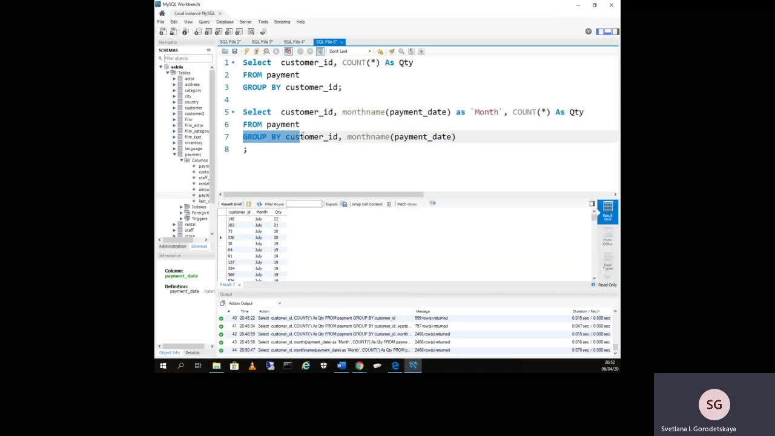Toggle invisible characters display icon
The width and height of the screenshot is (775, 436).
pyautogui.click(x=411, y=51)
